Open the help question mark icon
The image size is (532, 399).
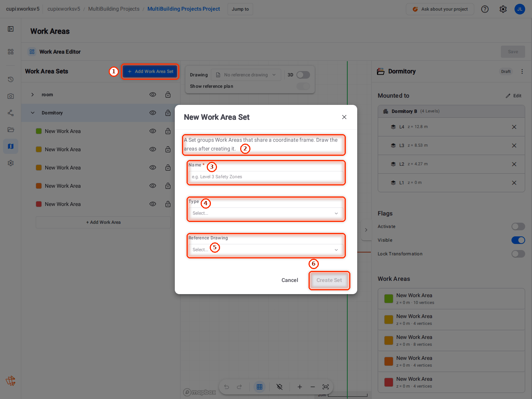(x=485, y=9)
